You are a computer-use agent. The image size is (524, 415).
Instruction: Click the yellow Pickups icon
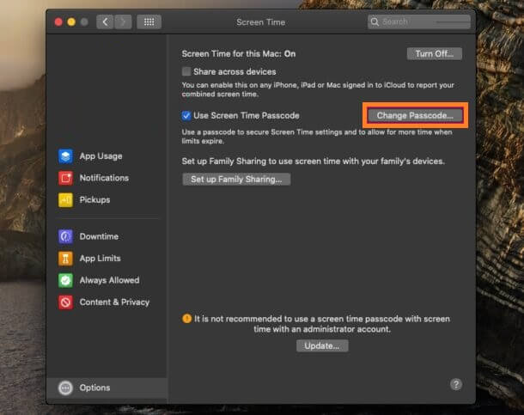pyautogui.click(x=65, y=200)
